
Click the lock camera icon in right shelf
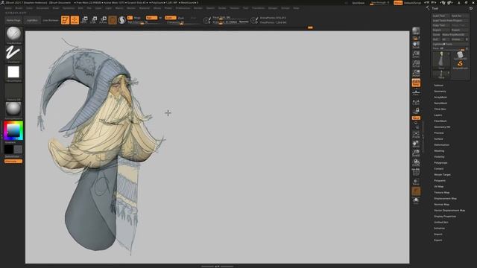pyautogui.click(x=416, y=111)
